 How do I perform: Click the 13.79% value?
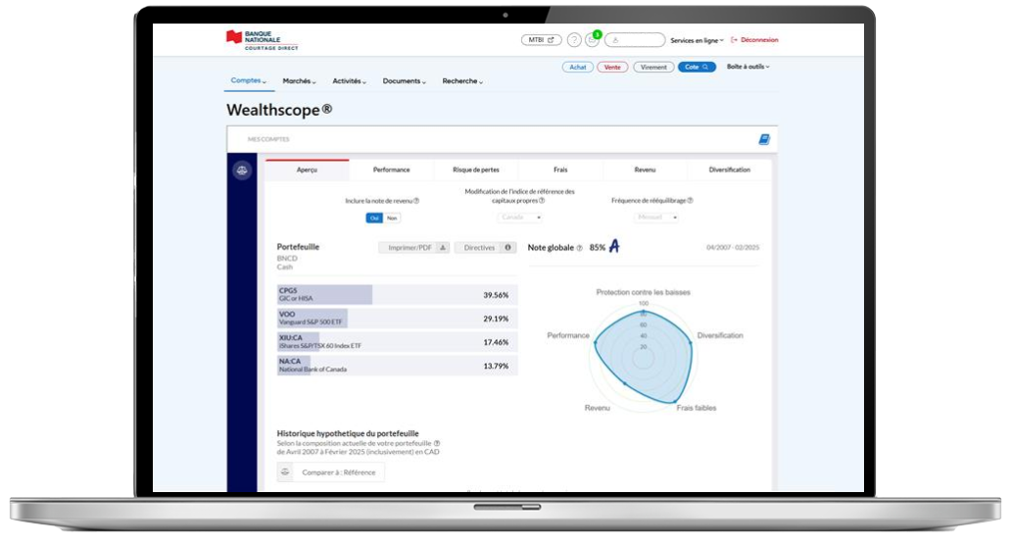[496, 367]
